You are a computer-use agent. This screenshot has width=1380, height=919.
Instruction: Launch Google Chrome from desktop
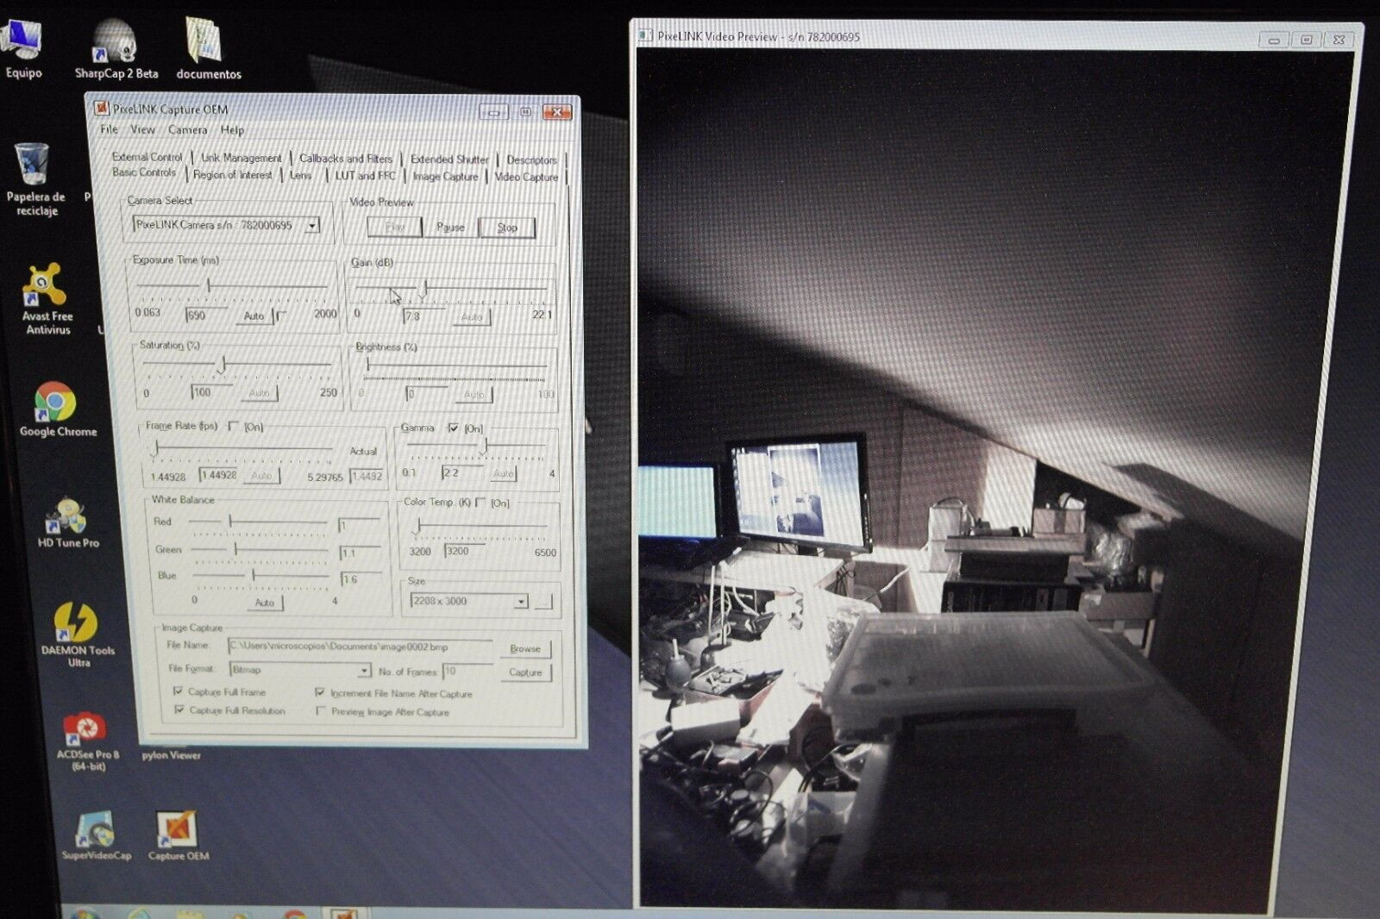pos(57,409)
